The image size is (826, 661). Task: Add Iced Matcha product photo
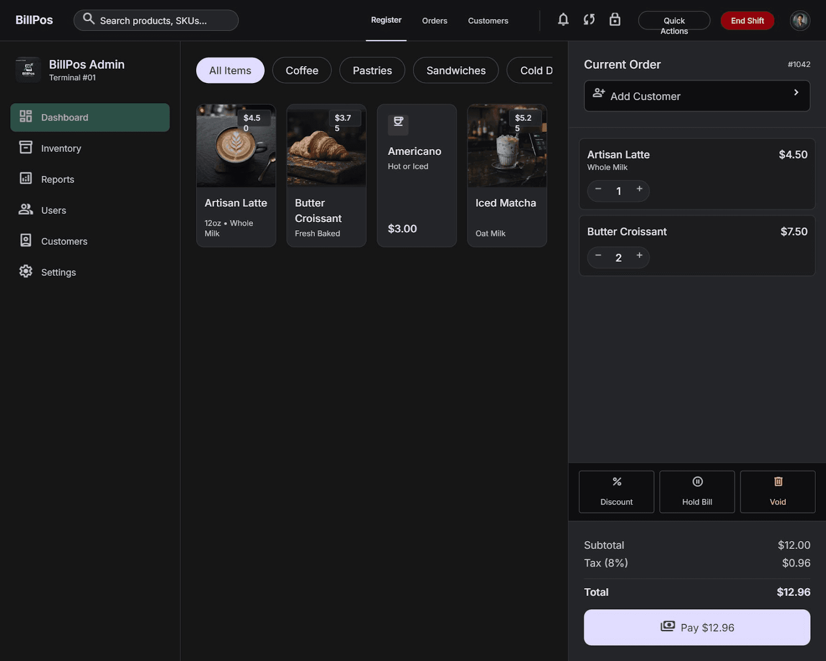pos(507,146)
